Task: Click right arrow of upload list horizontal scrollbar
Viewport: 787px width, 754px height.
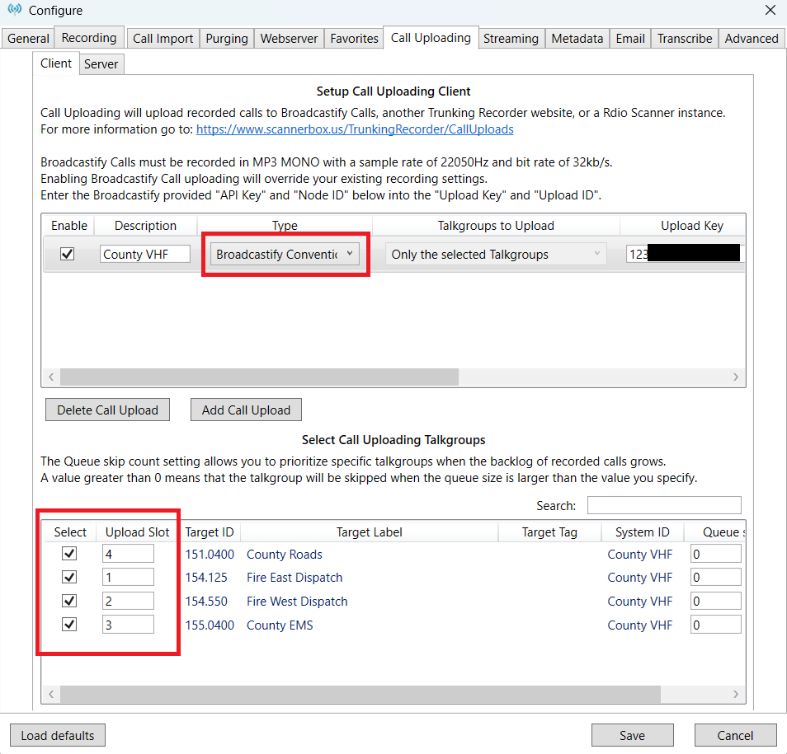Action: 736,377
